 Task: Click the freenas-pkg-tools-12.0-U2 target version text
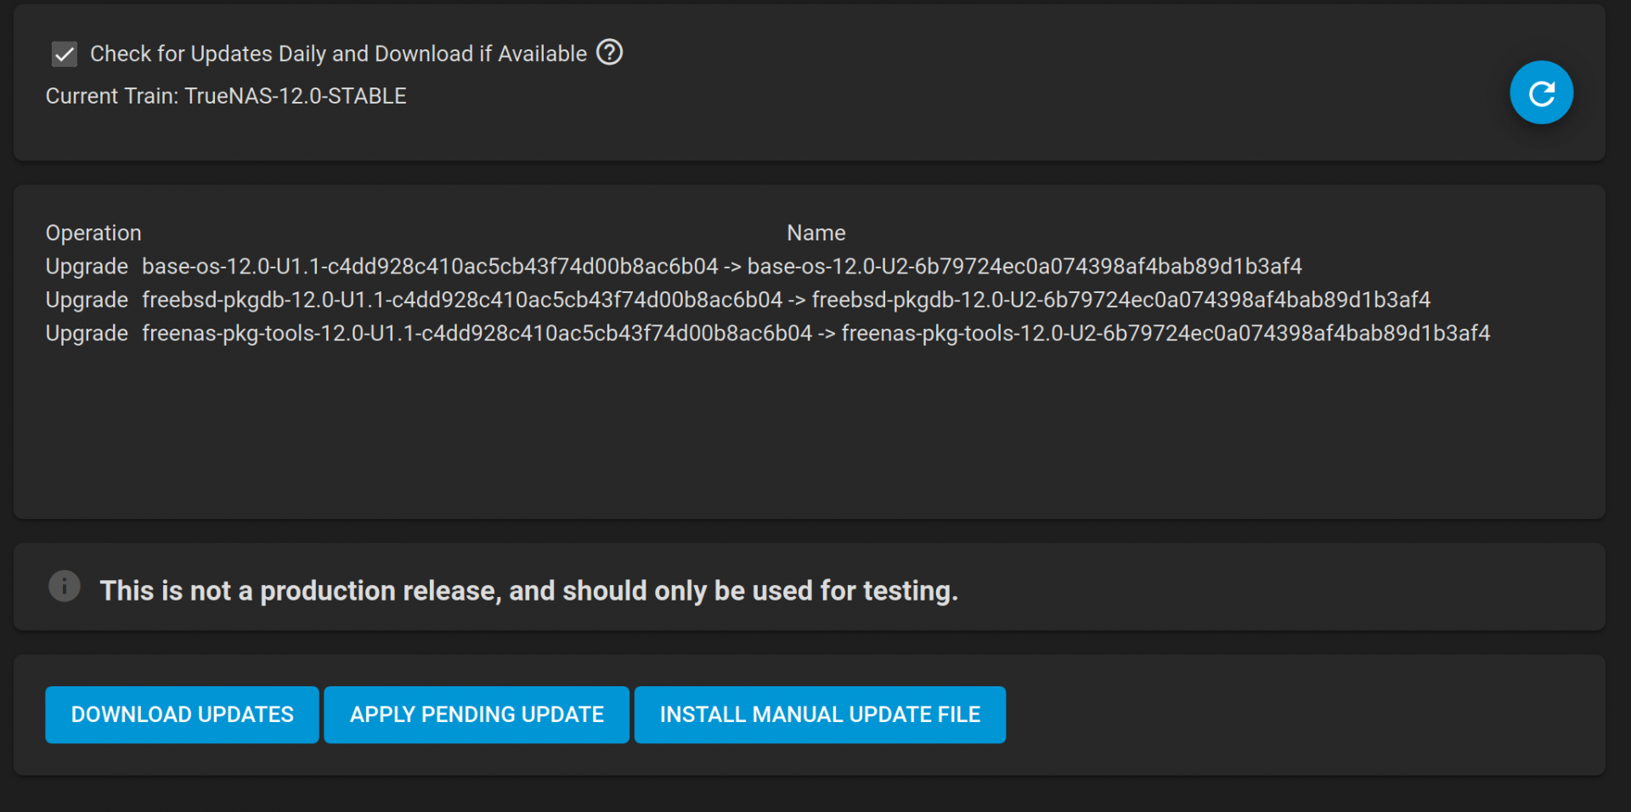[x=1165, y=334]
